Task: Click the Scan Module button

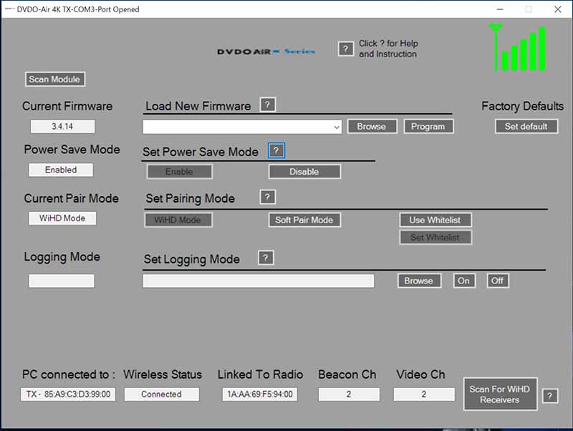Action: point(55,79)
